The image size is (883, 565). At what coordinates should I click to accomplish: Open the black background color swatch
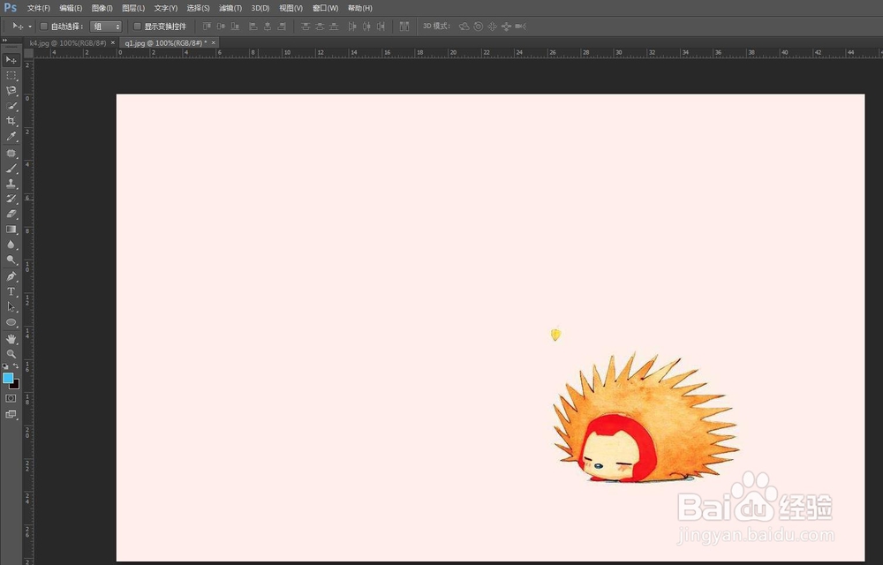click(16, 386)
